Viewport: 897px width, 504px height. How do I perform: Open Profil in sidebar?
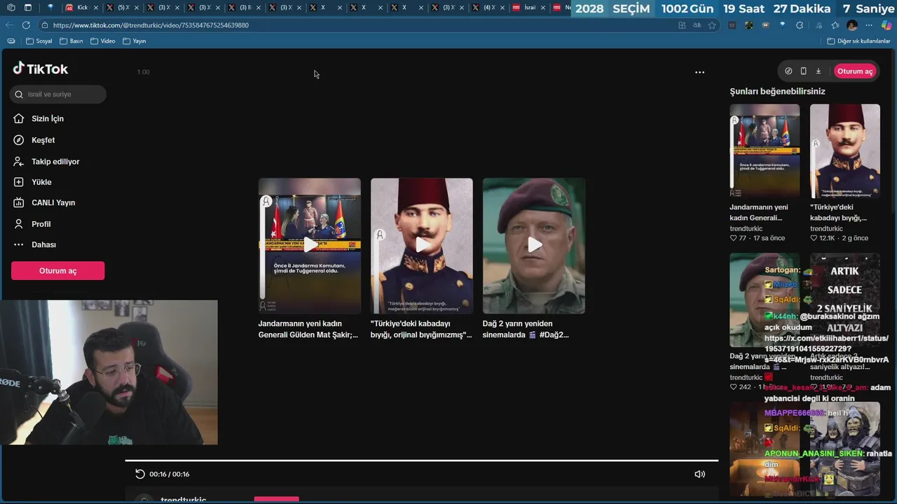[x=32, y=224]
